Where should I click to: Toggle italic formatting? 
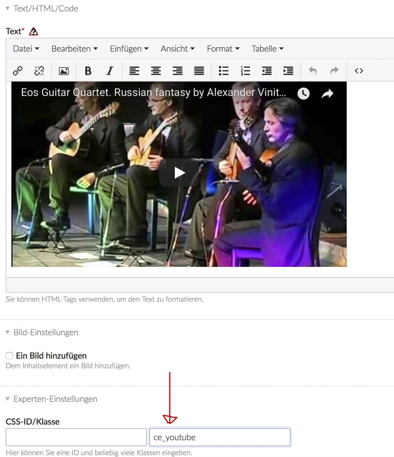(x=110, y=71)
